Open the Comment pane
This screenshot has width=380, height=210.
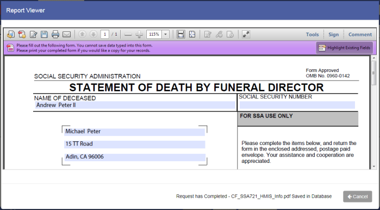coord(360,35)
